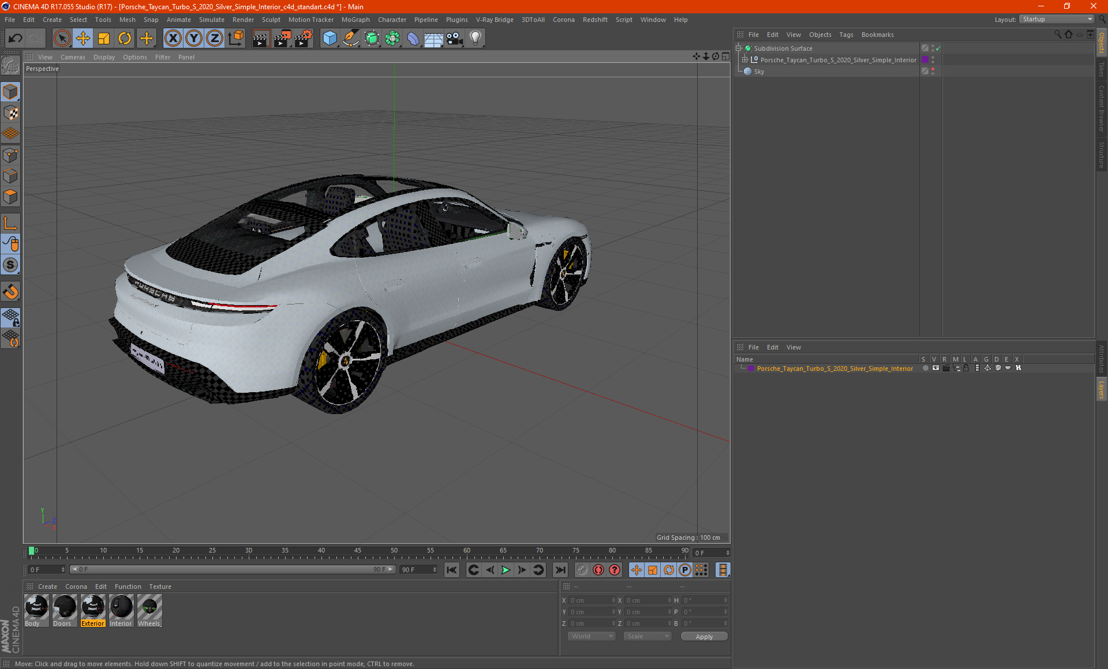Expand Porsche_Taycan object tree node
This screenshot has width=1108, height=669.
point(745,60)
